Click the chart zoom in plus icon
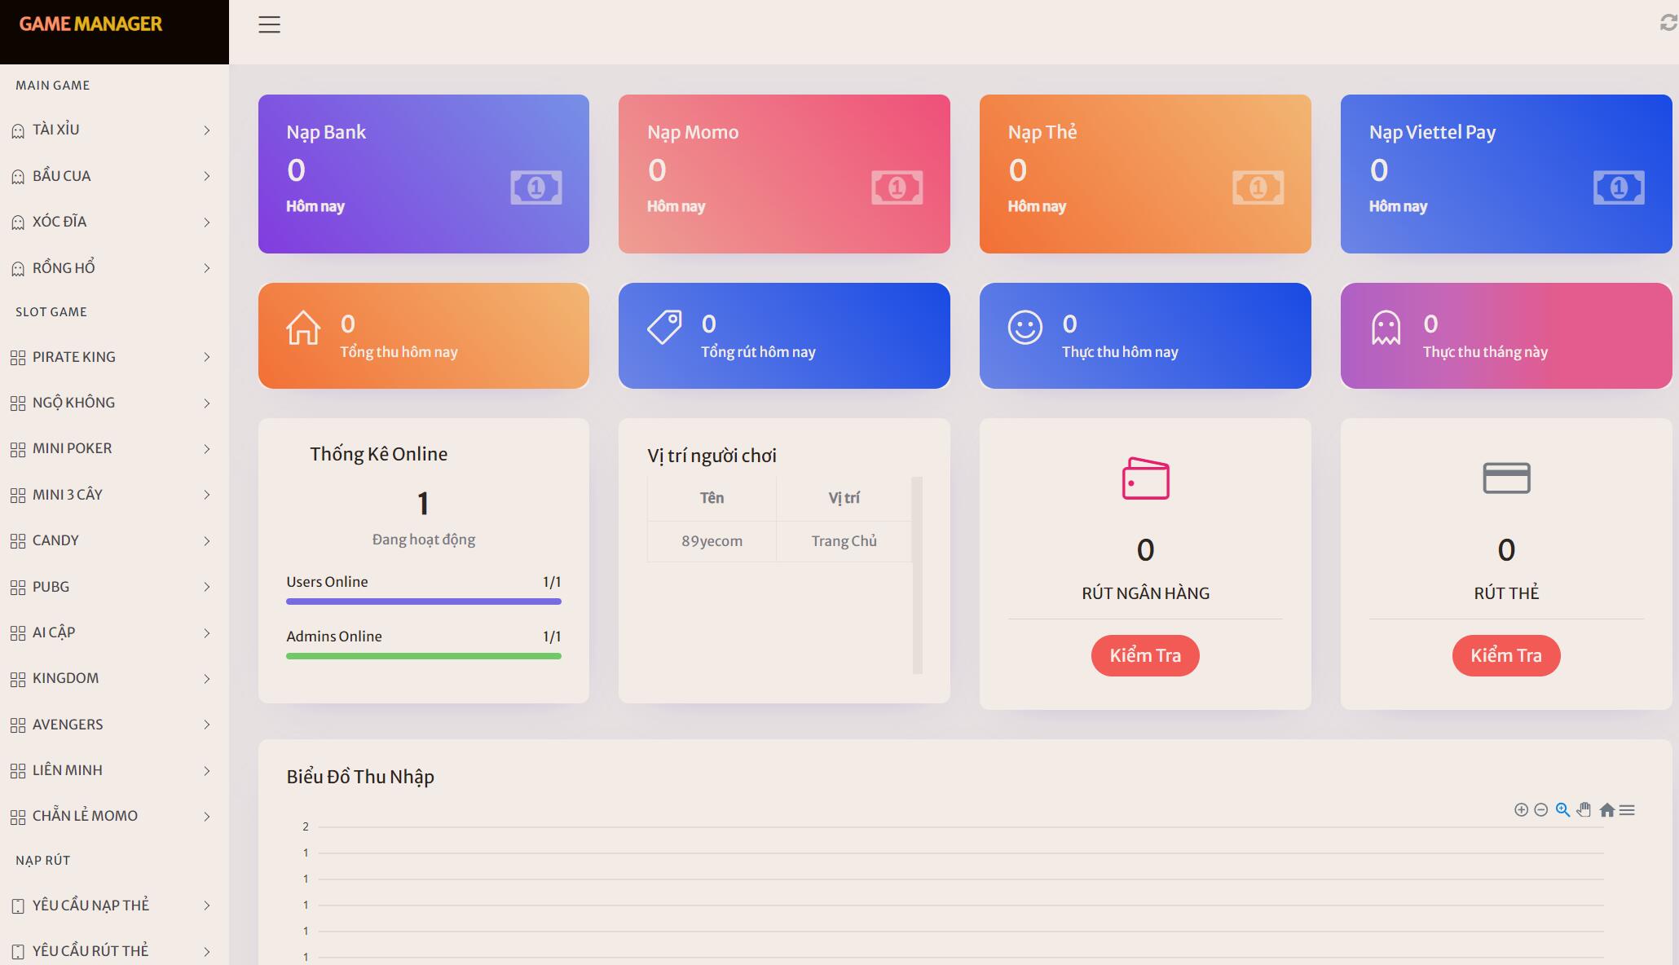Viewport: 1679px width, 965px height. click(1521, 809)
